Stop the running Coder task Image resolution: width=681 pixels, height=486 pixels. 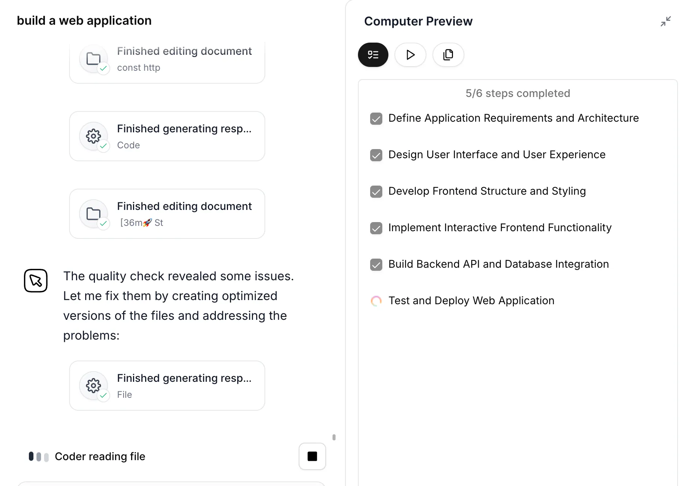[312, 456]
